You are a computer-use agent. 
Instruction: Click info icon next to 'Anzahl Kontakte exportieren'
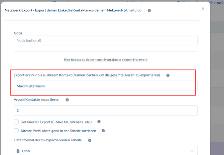[67, 100]
